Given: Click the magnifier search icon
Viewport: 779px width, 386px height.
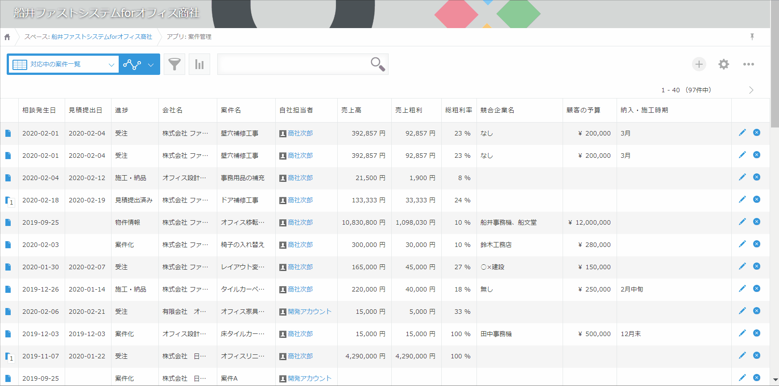Looking at the screenshot, I should tap(378, 64).
